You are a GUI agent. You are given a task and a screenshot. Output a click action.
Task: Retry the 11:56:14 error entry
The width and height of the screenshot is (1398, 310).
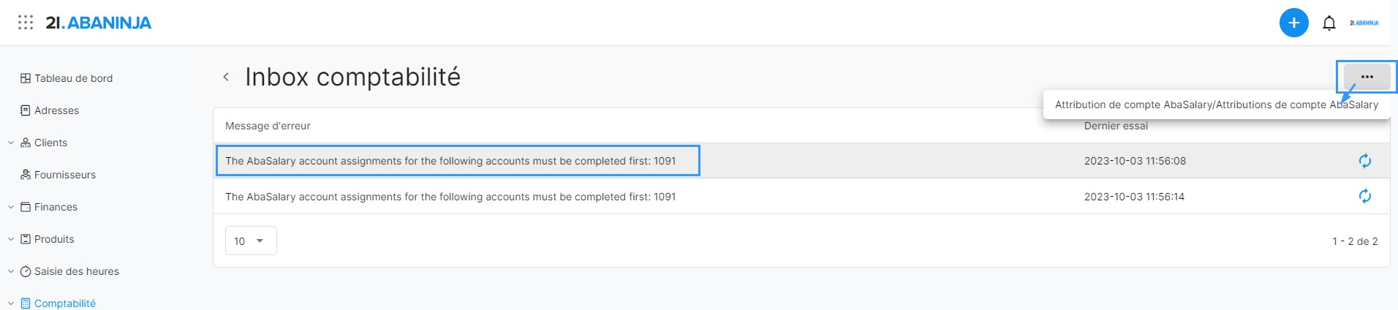point(1364,196)
